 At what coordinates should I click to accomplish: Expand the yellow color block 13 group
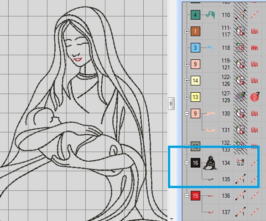187,97
